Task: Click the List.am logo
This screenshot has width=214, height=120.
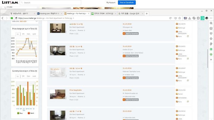Action: point(10,3)
